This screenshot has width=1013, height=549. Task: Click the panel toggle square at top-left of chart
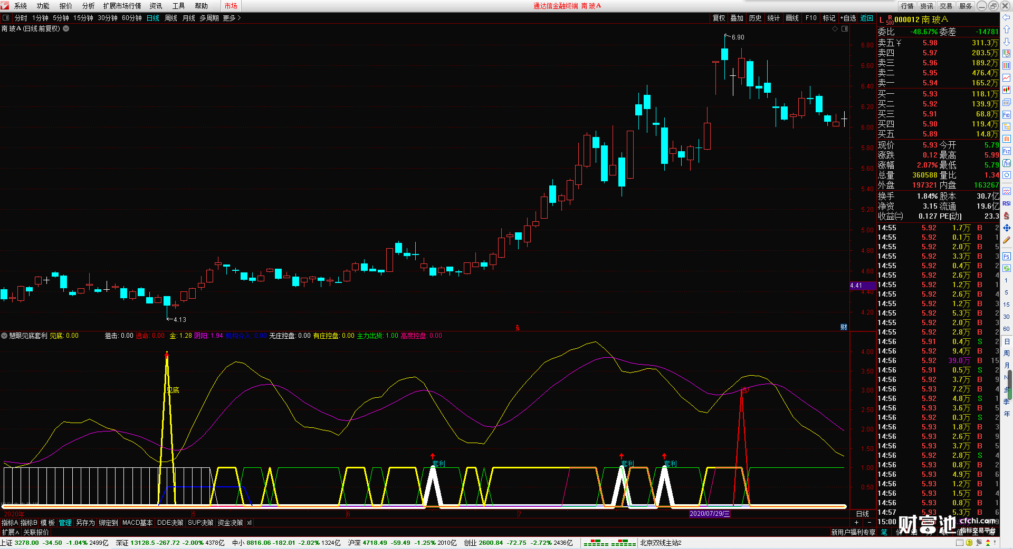coord(6,18)
